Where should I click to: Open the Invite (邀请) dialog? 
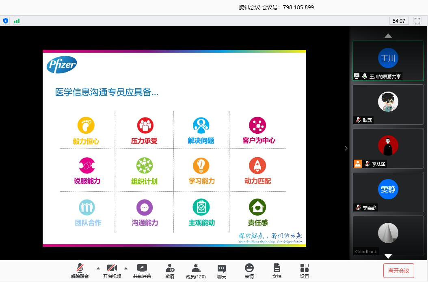pyautogui.click(x=170, y=271)
